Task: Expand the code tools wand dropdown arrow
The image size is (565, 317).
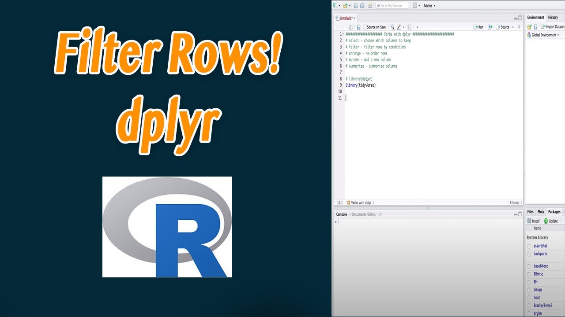Action: [403, 27]
